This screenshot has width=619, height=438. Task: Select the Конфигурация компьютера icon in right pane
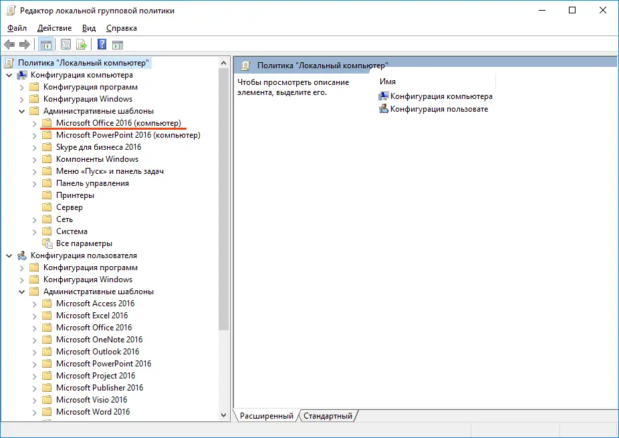[x=384, y=96]
